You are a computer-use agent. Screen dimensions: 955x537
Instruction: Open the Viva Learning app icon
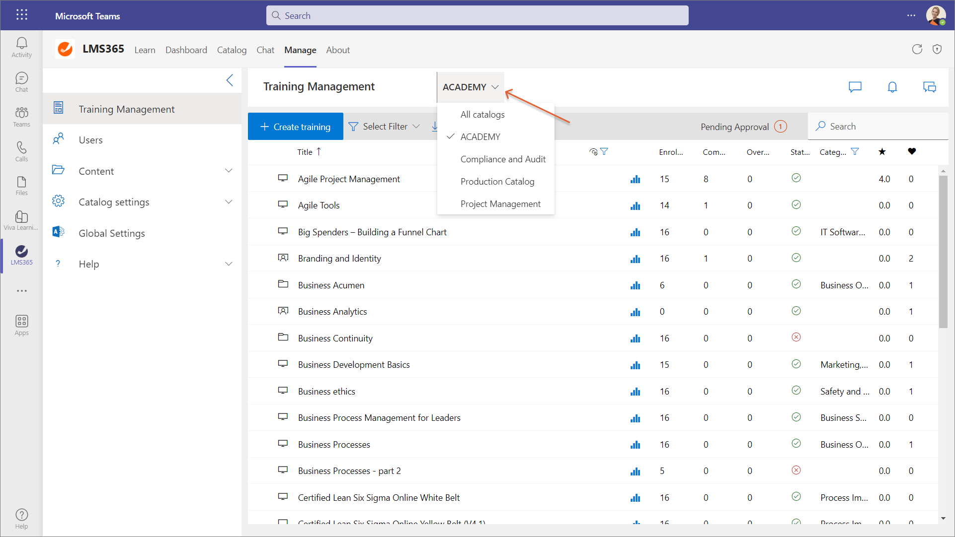pos(21,220)
